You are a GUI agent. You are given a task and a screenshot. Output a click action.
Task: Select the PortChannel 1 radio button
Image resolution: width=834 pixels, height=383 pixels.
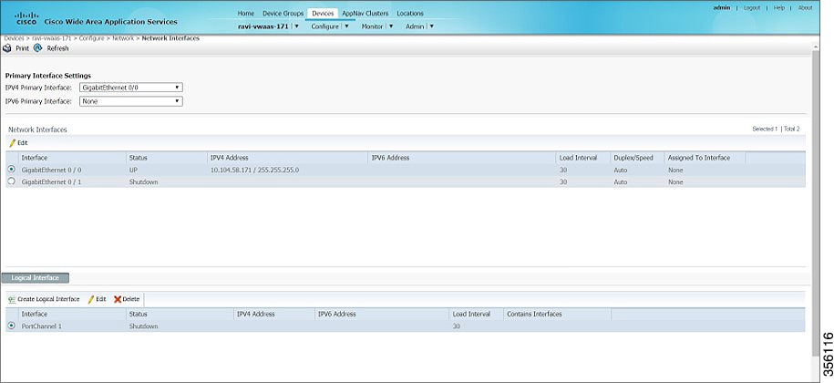pyautogui.click(x=12, y=326)
